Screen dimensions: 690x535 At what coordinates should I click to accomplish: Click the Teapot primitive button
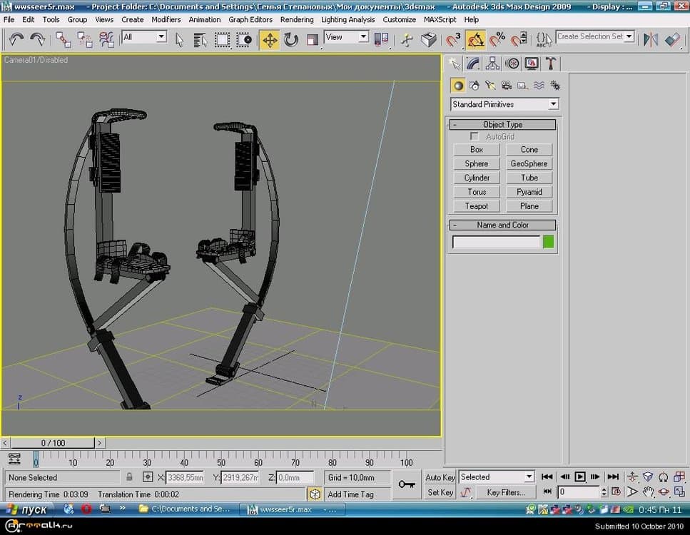[x=477, y=206]
